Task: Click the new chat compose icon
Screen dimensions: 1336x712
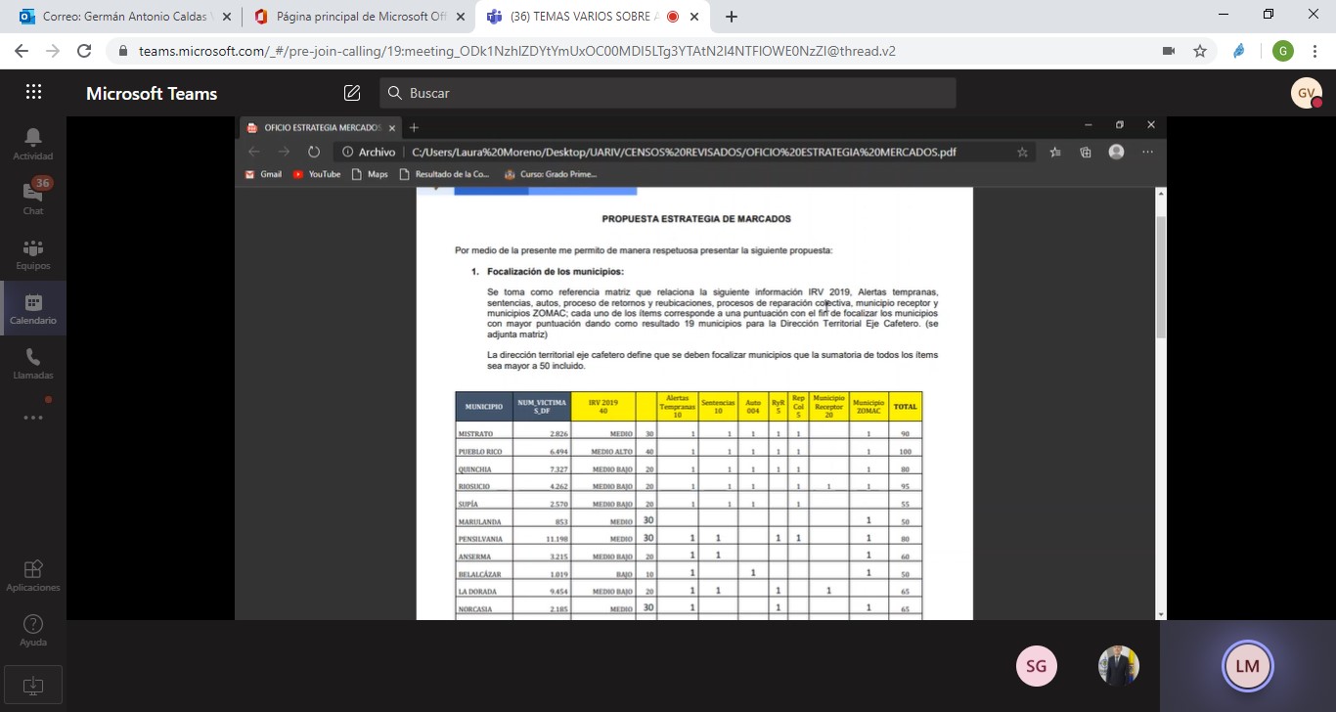Action: click(x=352, y=93)
